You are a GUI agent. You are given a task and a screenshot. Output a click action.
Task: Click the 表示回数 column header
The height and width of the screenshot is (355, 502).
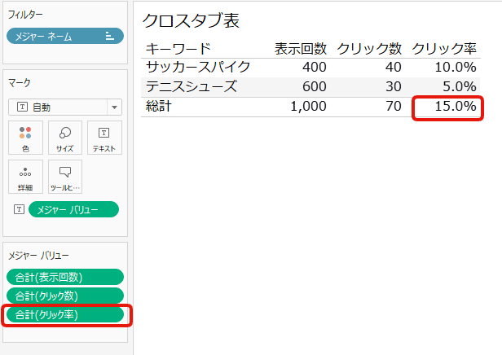(301, 48)
